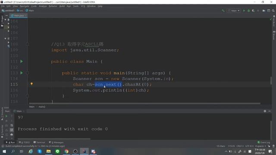Click run gutter arrow beside main method

[22, 73]
